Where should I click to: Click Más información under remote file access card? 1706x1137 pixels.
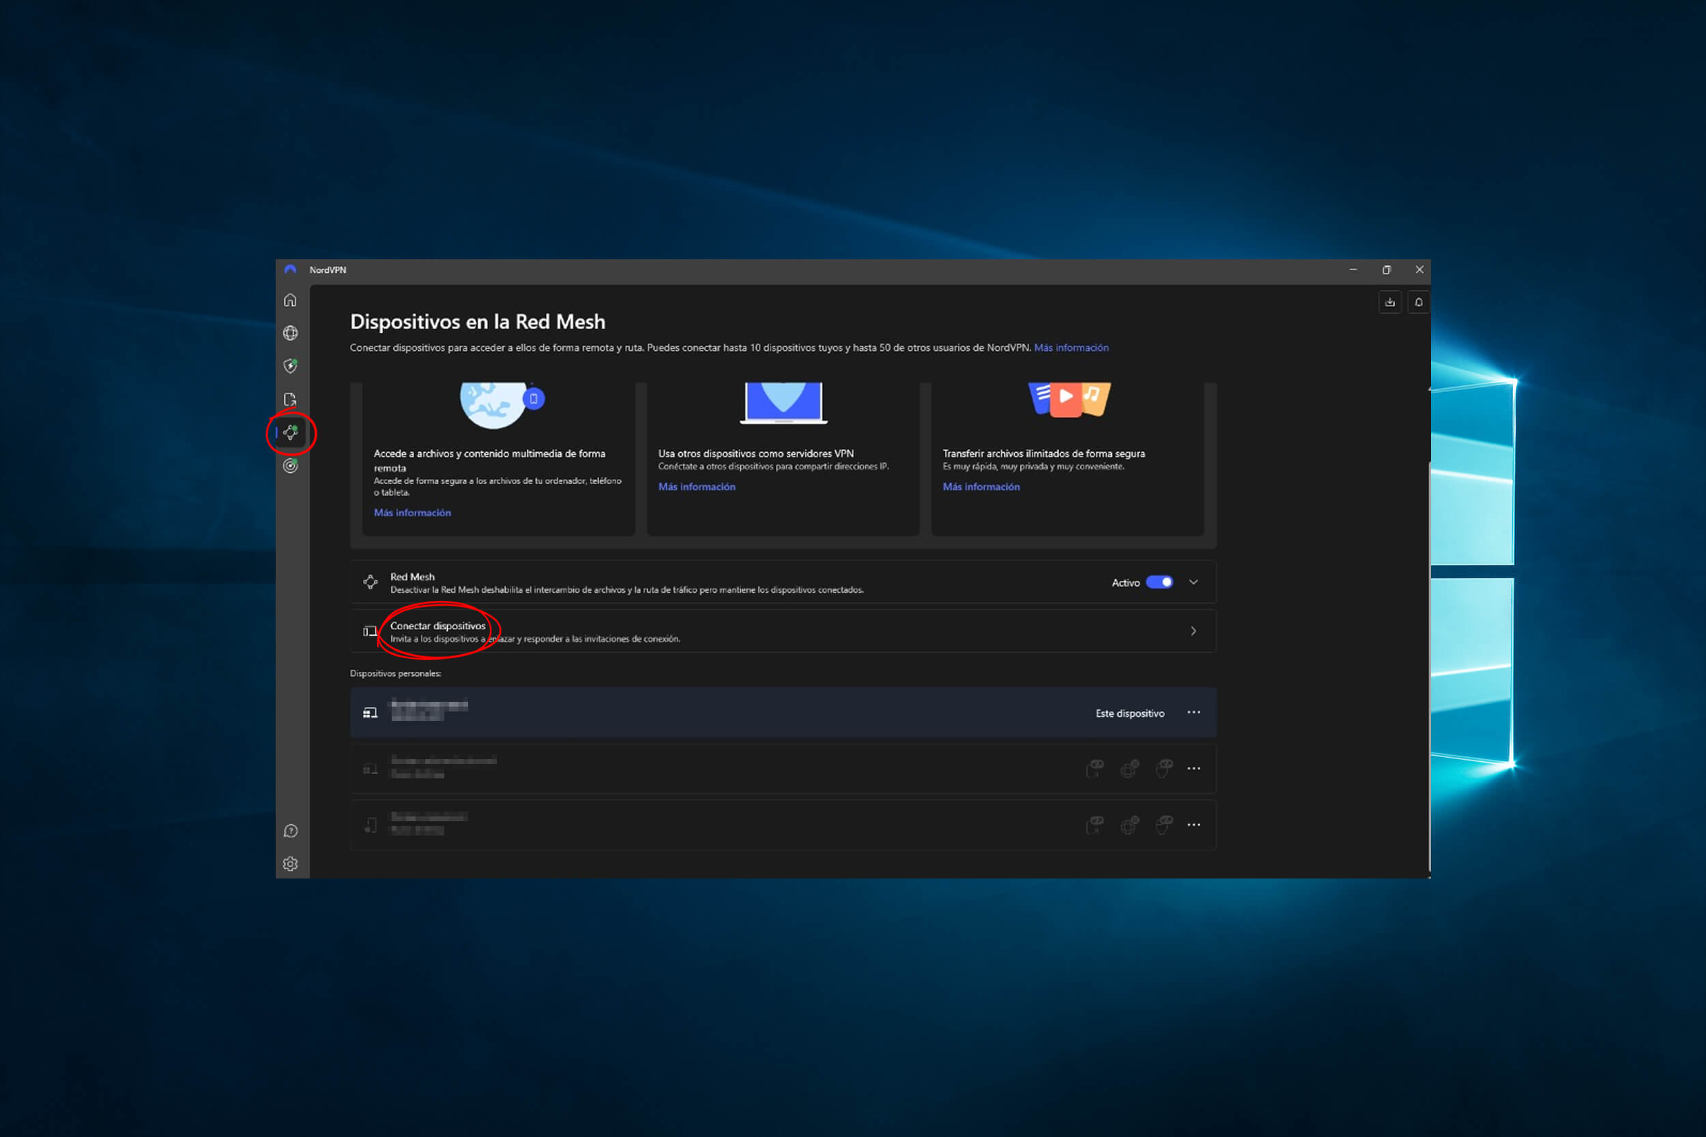[x=413, y=513]
